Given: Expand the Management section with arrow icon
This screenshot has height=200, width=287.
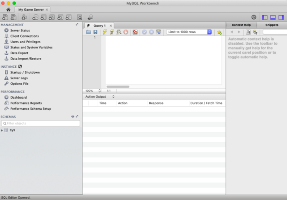Looking at the screenshot, I should click(x=77, y=24).
